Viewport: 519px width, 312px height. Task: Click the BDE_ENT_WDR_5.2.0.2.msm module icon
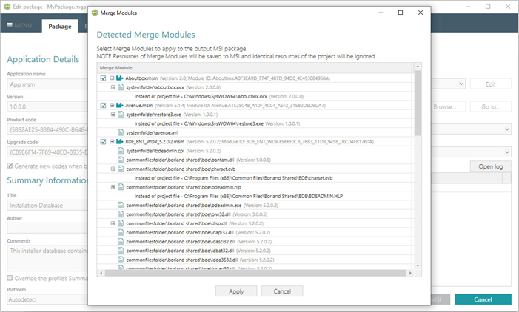click(x=119, y=142)
